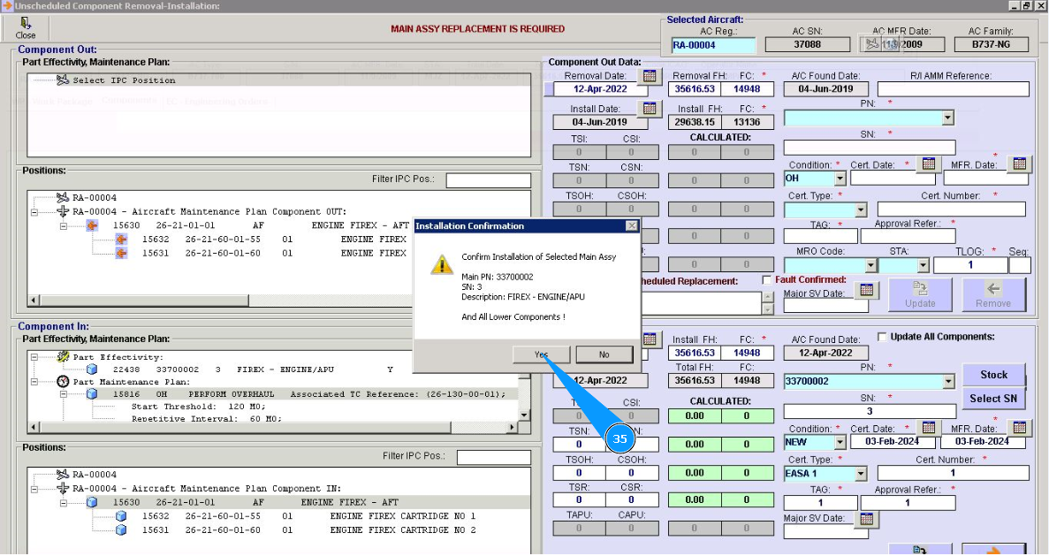This screenshot has width=1049, height=556.
Task: Click the Close door icon in toolbar
Action: [25, 24]
